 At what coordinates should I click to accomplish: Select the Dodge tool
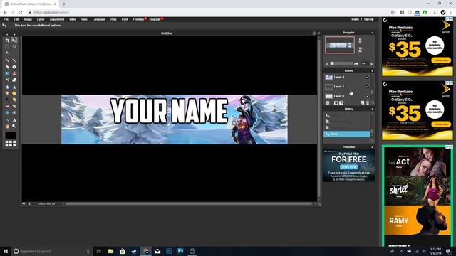coord(7,100)
